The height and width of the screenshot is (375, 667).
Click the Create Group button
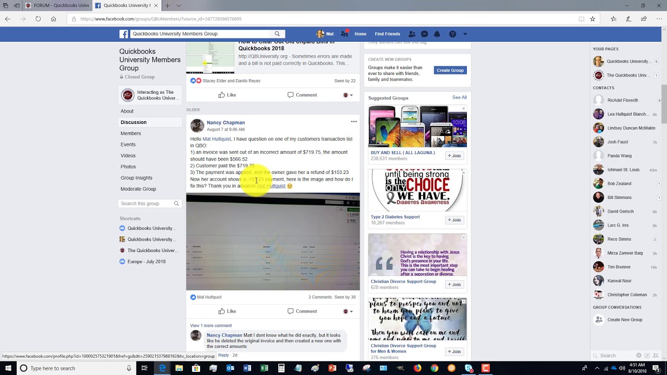(x=450, y=70)
